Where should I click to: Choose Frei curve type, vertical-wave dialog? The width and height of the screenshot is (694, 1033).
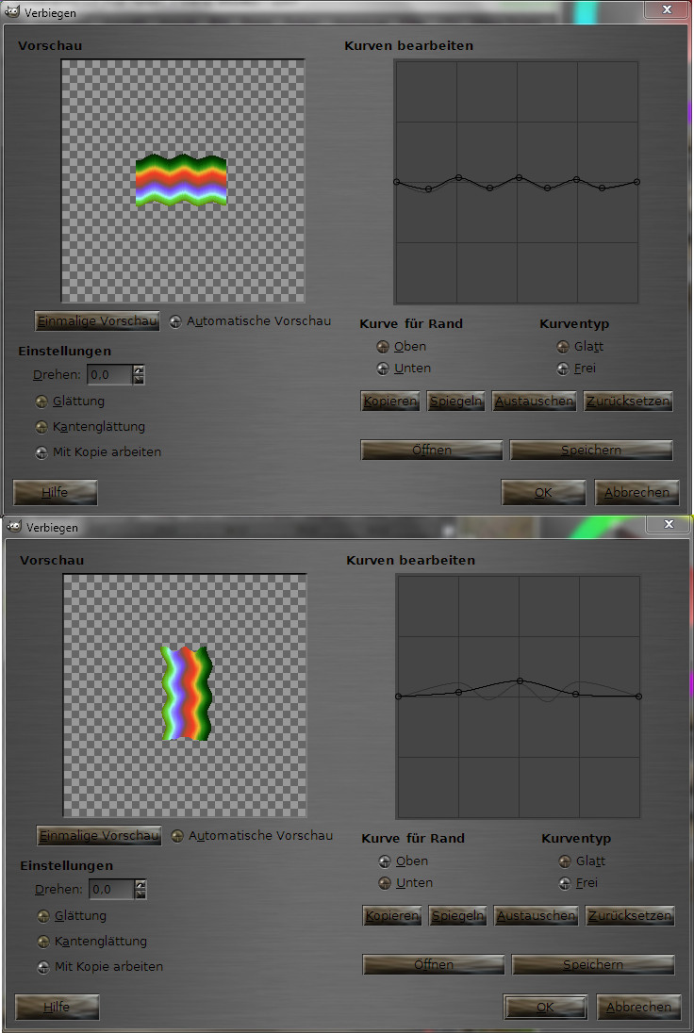[x=564, y=883]
